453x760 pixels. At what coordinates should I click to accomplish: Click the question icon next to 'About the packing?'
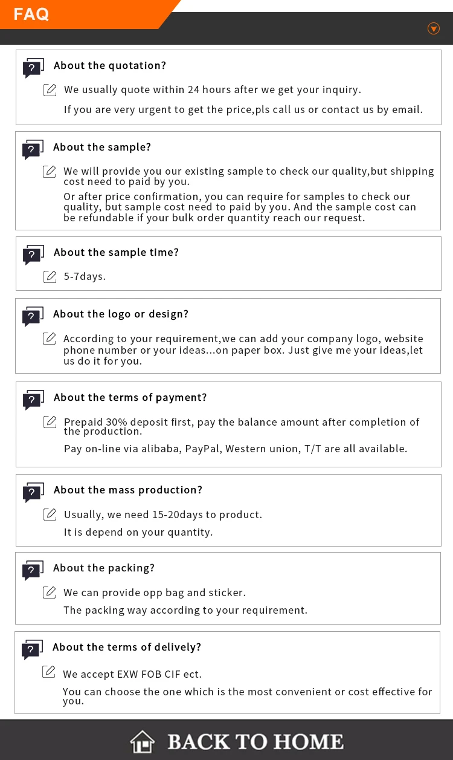tap(33, 570)
